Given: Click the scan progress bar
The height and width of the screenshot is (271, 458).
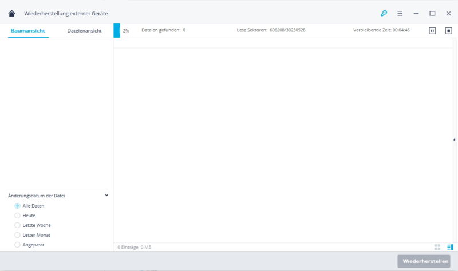Looking at the screenshot, I should (117, 31).
